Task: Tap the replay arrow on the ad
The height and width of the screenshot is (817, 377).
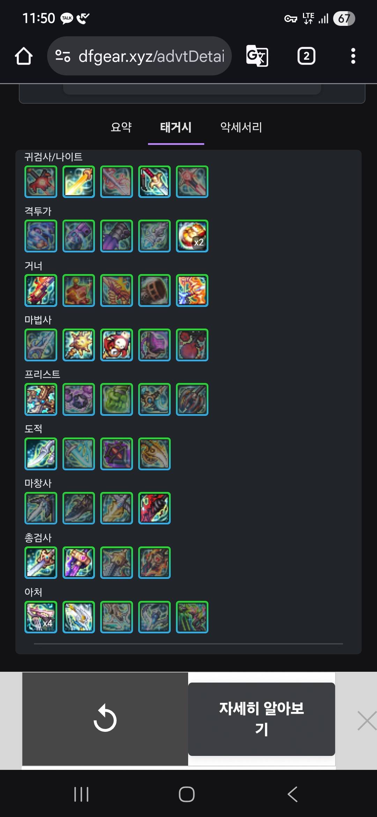Action: click(x=105, y=719)
